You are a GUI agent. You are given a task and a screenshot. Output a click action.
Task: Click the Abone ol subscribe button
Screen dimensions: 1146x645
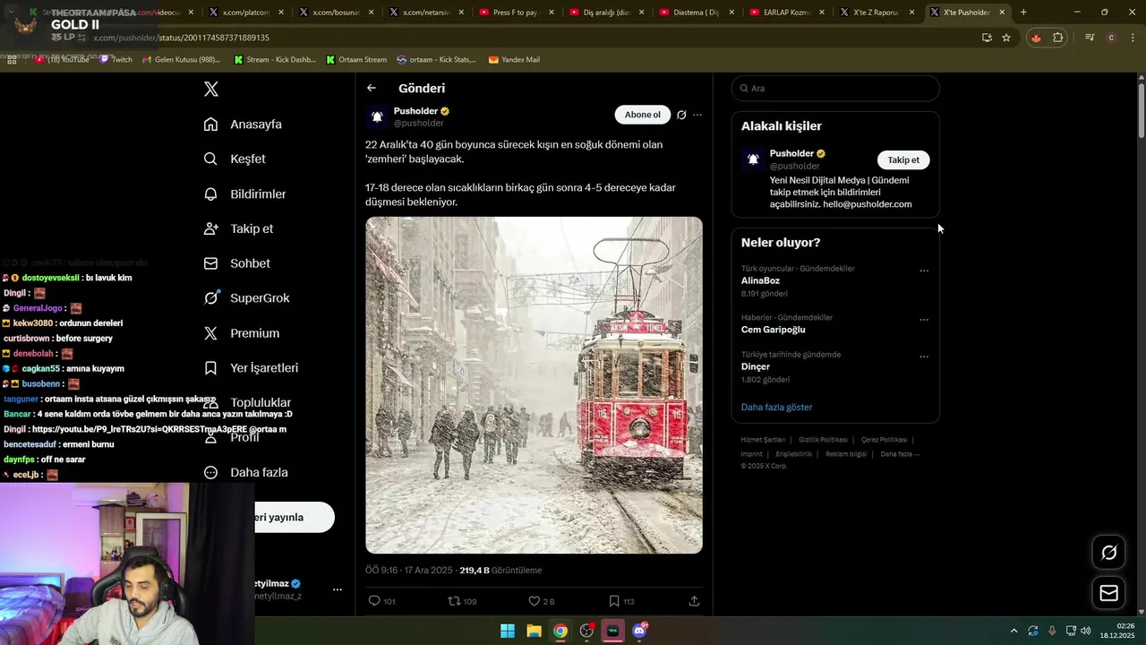point(643,115)
